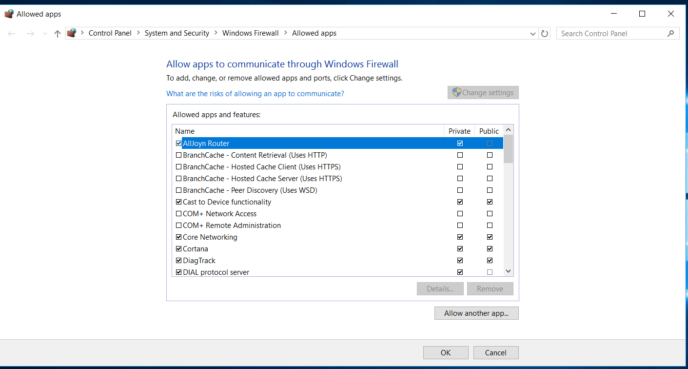The width and height of the screenshot is (688, 369).
Task: Maximize the Allowed apps window
Action: [642, 14]
